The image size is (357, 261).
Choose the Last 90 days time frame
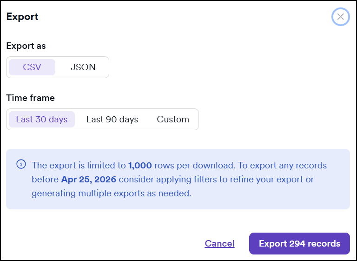coord(112,119)
